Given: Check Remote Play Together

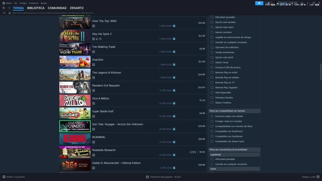Looking at the screenshot, I should coord(212,87).
